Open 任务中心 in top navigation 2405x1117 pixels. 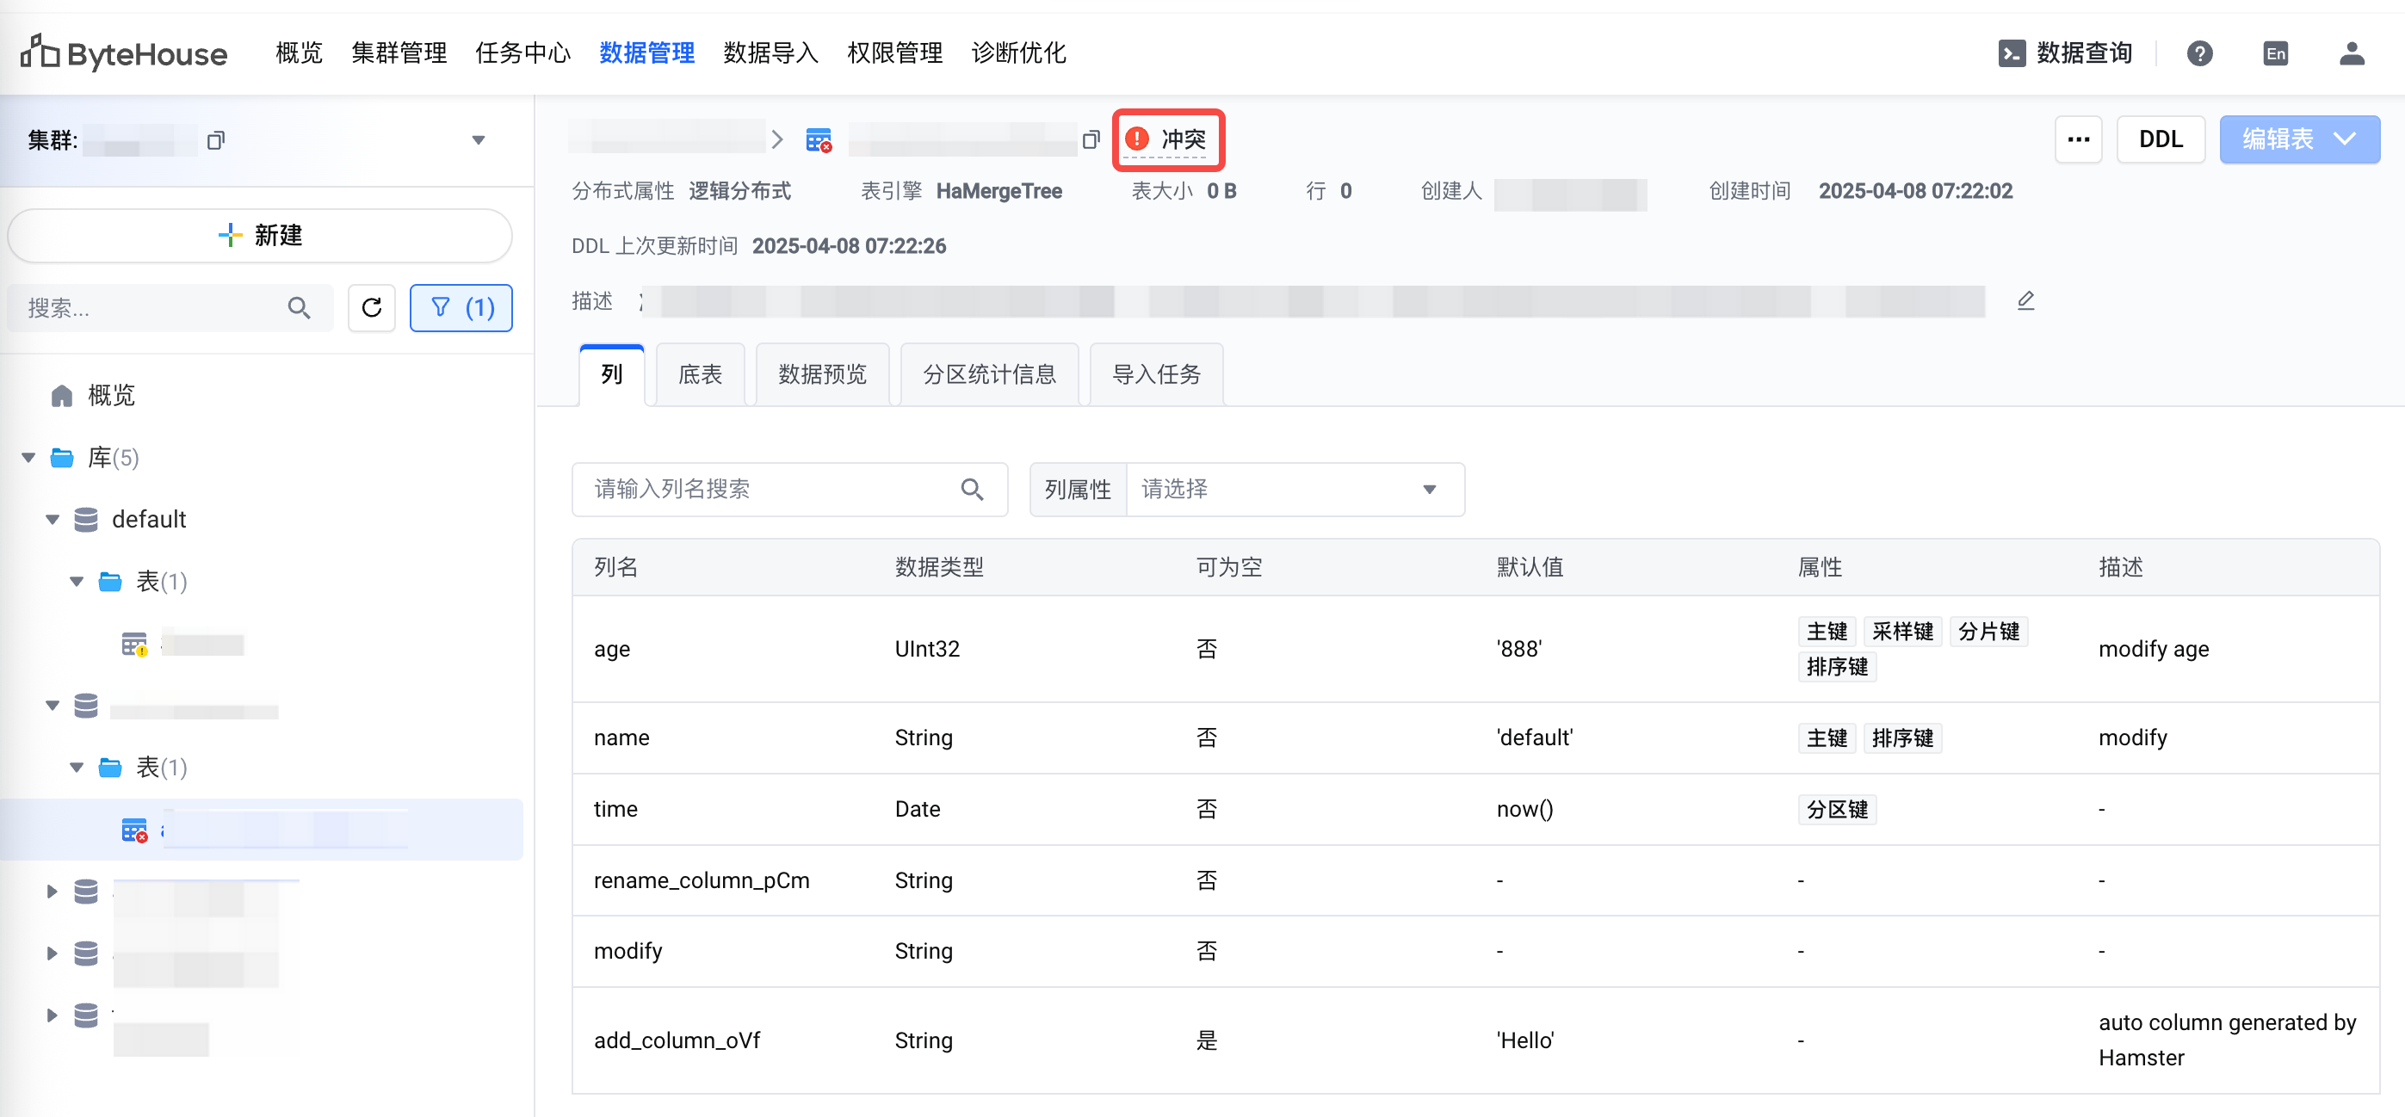(522, 53)
